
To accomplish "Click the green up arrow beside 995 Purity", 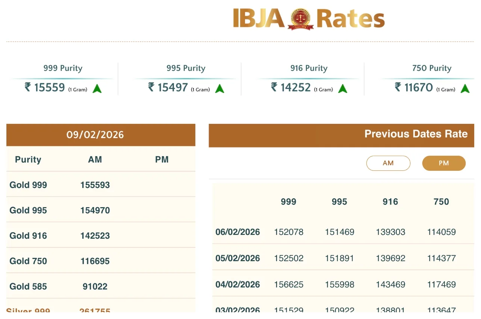I will (x=219, y=89).
